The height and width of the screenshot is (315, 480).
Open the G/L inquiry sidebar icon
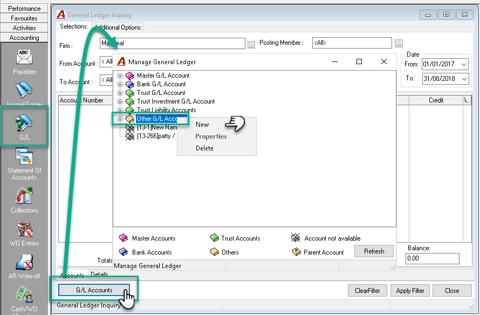24,123
